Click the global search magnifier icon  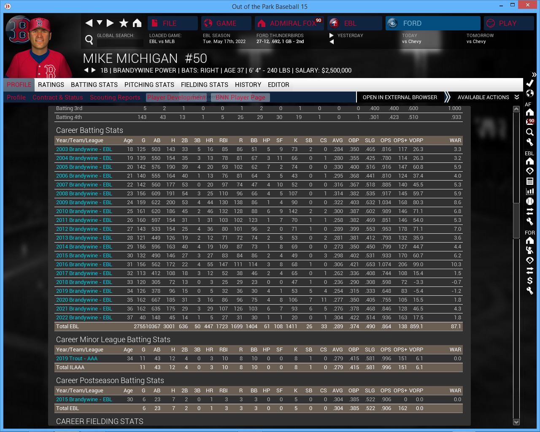pos(89,40)
